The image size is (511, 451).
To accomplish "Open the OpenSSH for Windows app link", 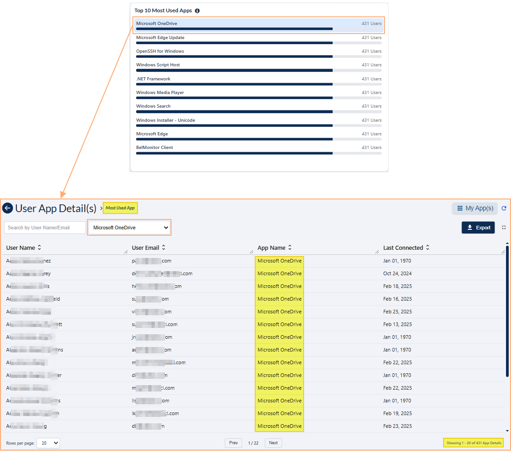I will click(x=160, y=51).
